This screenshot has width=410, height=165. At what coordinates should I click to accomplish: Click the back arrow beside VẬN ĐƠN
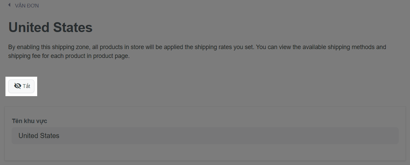click(x=10, y=5)
